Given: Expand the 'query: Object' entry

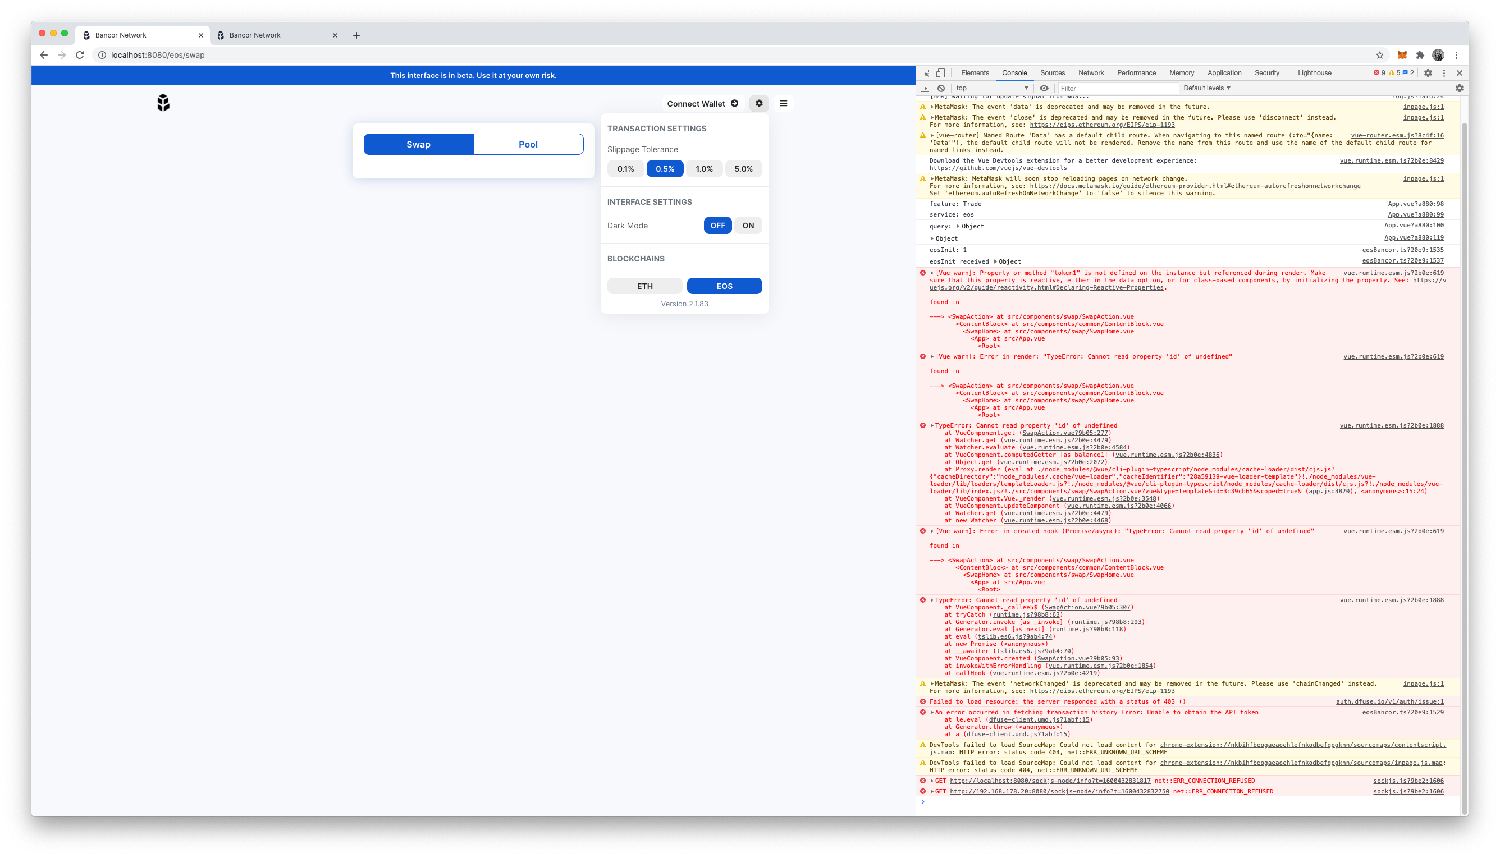Looking at the screenshot, I should (958, 226).
